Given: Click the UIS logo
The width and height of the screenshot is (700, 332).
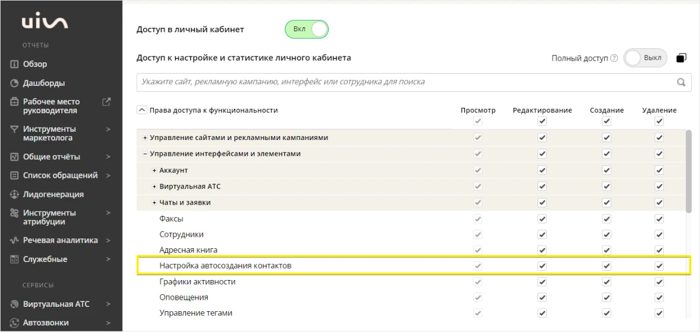Looking at the screenshot, I should pos(45,22).
